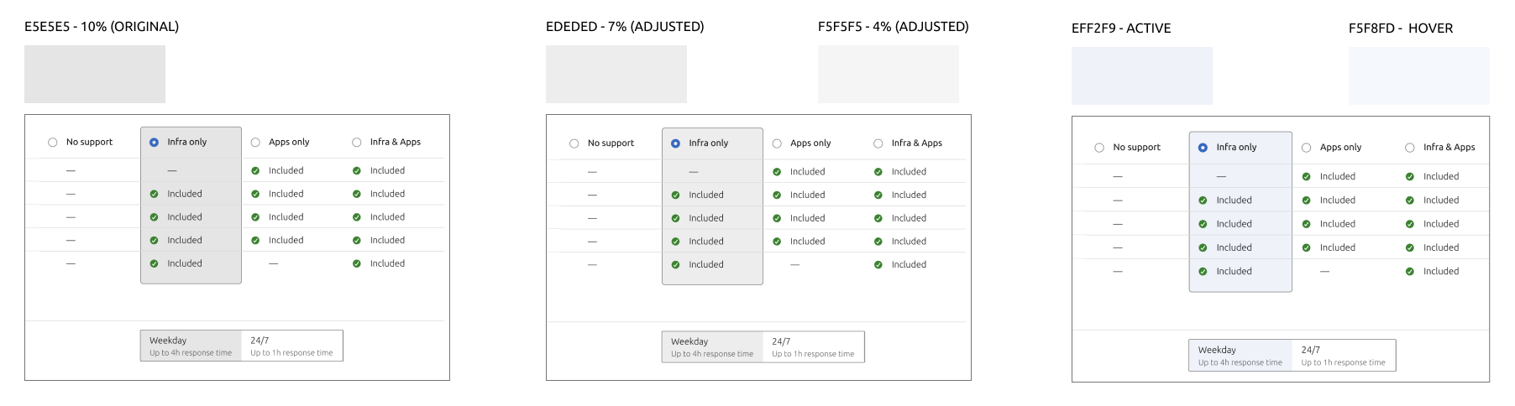
Task: Switch to 24/7 response in the EFF2F9 active mockup
Action: click(x=1343, y=356)
